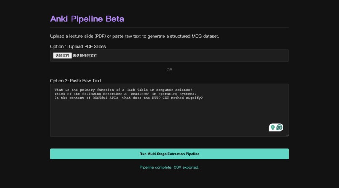Image resolution: width=339 pixels, height=188 pixels.
Task: Click the 'Pipeline complete. CSV exported.' status message
Action: pyautogui.click(x=169, y=167)
